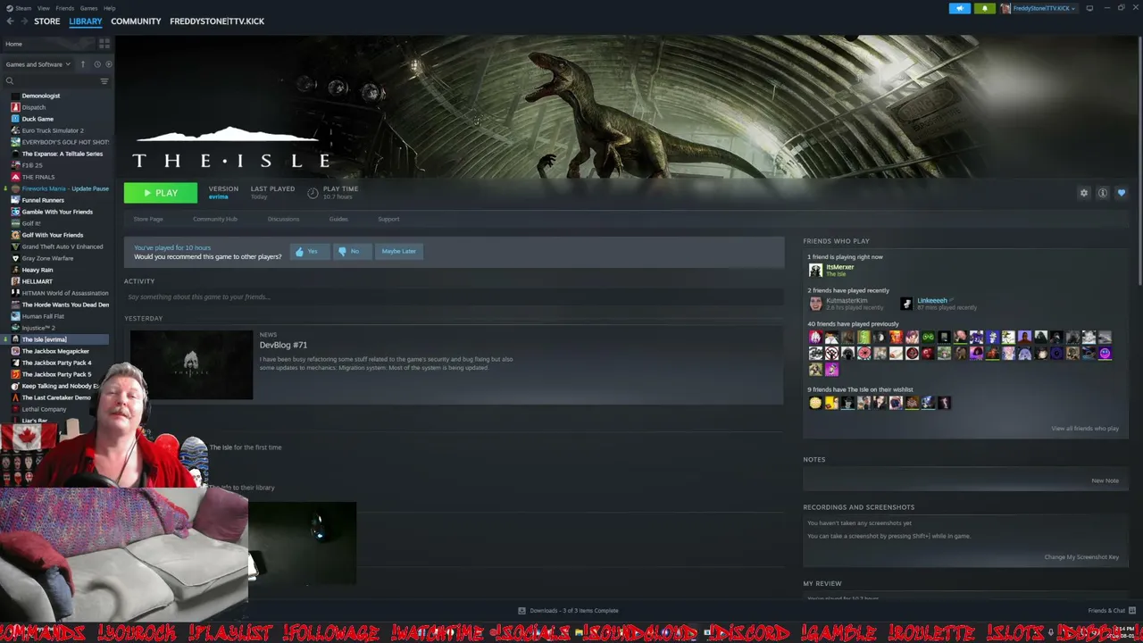Open the Games menu
This screenshot has height=643, width=1143.
88,8
